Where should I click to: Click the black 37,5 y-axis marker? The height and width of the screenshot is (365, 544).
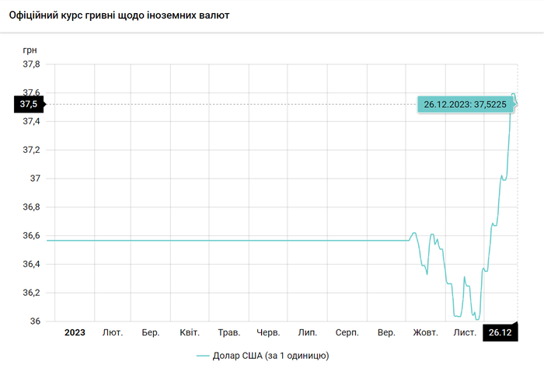[x=29, y=104]
